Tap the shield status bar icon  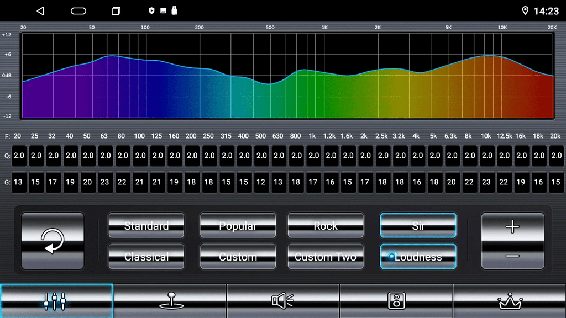151,11
